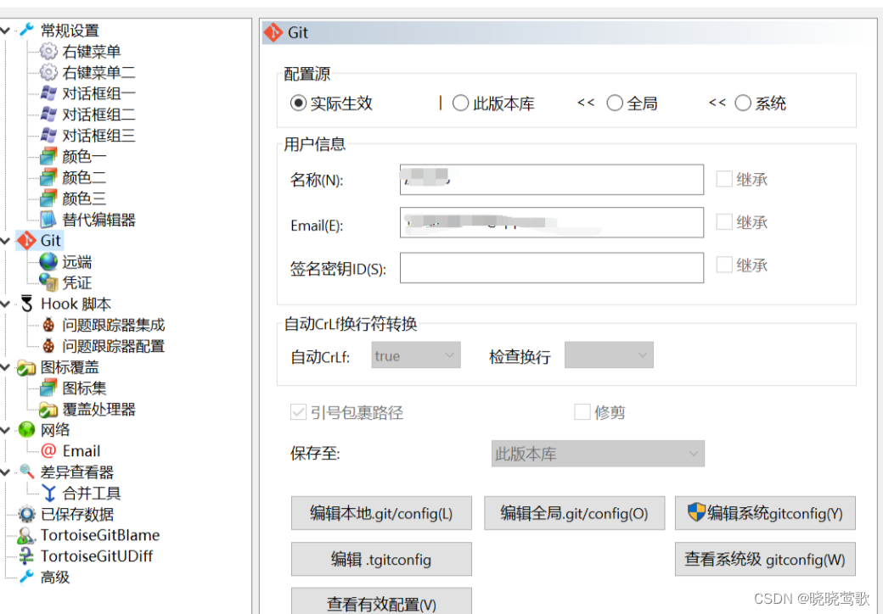This screenshot has width=883, height=614.
Task: Click 查看系统级 gitconfig(W) button
Action: point(765,559)
